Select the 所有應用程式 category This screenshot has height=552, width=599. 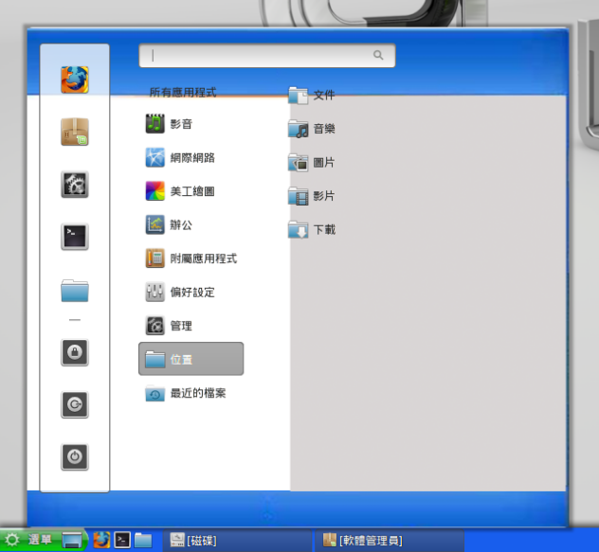click(183, 92)
